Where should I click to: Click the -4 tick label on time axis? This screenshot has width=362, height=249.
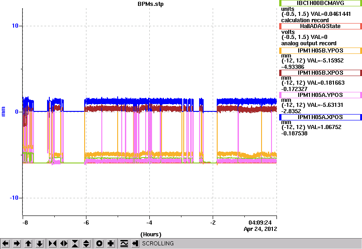[149, 223]
